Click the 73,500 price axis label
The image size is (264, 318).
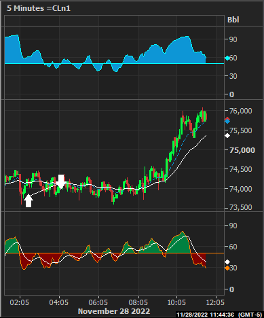point(240,207)
